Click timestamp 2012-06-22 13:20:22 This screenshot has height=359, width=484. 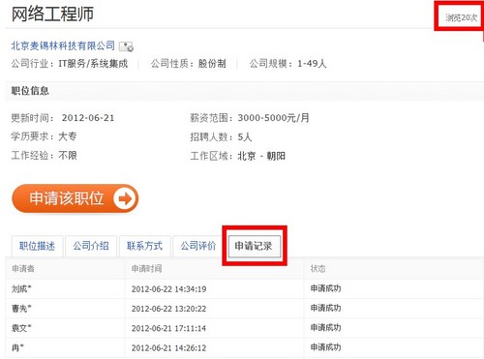point(168,309)
